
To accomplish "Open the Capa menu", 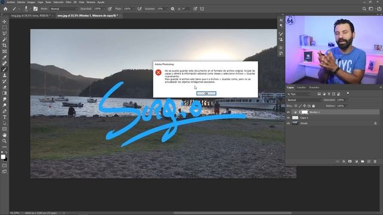I will pyautogui.click(x=40, y=2).
